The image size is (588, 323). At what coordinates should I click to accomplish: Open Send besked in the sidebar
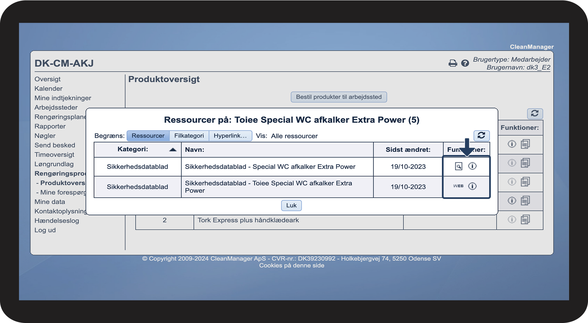tap(55, 145)
